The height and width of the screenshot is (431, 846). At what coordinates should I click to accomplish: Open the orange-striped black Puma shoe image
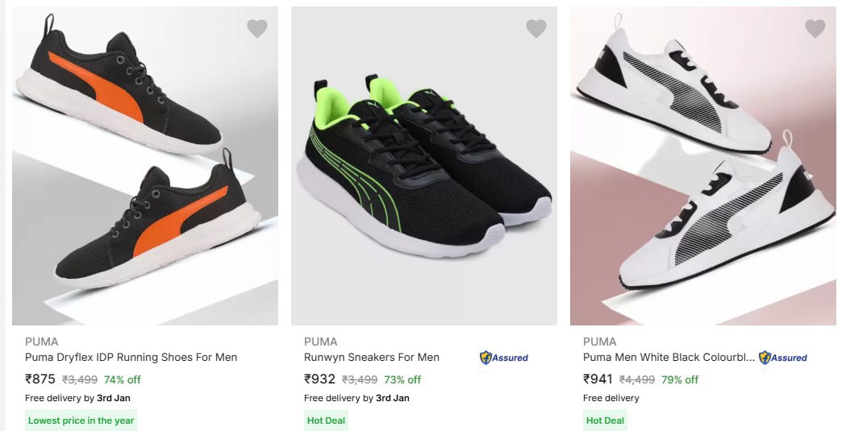[x=145, y=165]
